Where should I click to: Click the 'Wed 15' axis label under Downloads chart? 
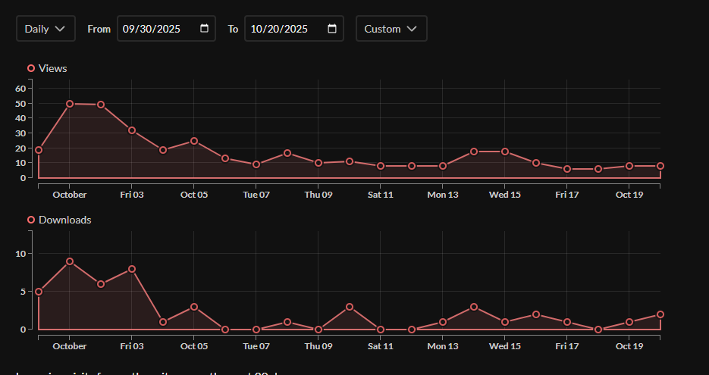505,346
